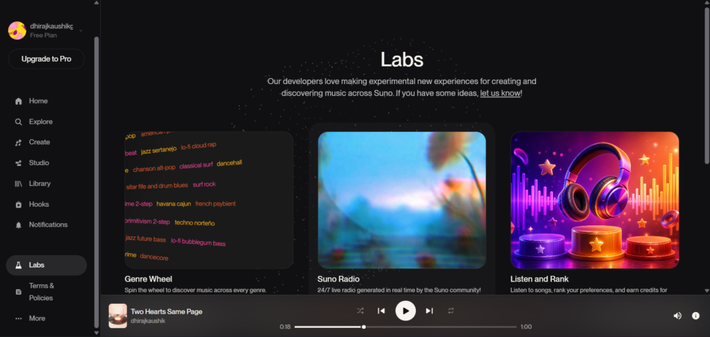
Task: Toggle shuffle playback
Action: click(360, 311)
